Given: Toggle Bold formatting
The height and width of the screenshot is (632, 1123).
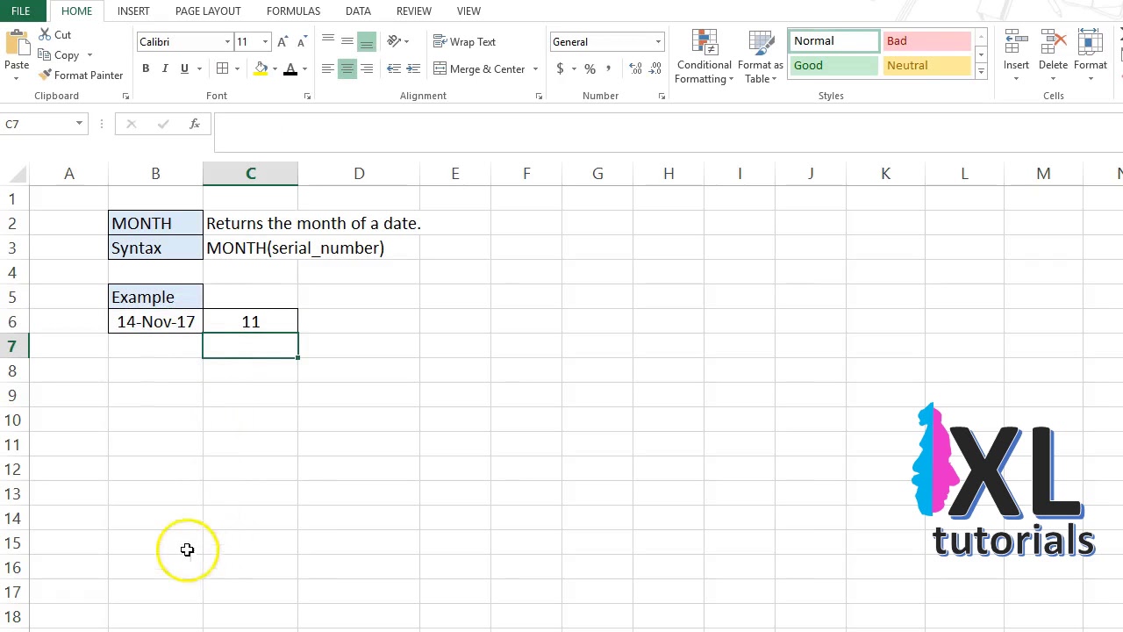Looking at the screenshot, I should (146, 68).
